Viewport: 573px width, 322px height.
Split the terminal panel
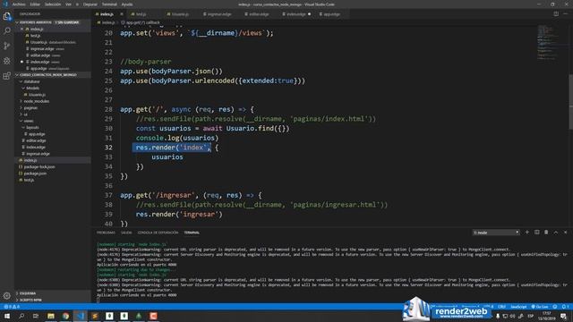[x=537, y=233]
